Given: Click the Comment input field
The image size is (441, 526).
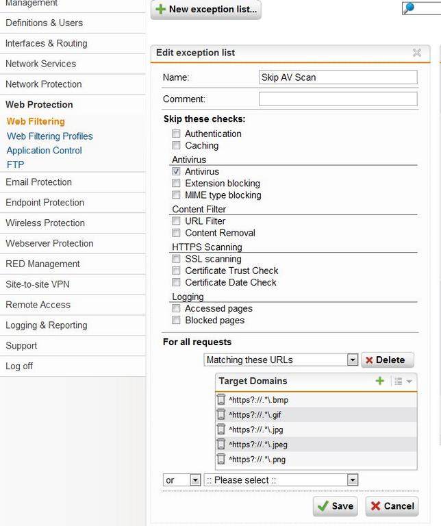Looking at the screenshot, I should coord(338,99).
